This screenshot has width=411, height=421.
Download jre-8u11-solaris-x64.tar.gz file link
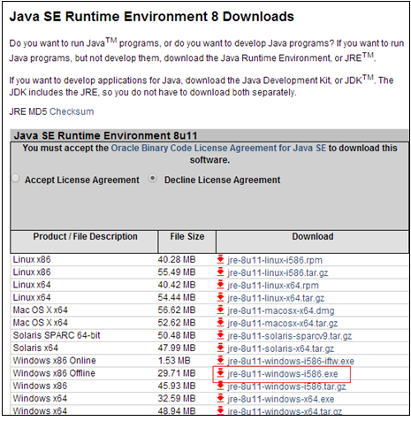(280, 348)
